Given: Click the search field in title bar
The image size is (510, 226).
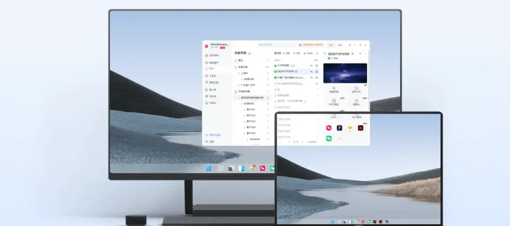Looking at the screenshot, I should pos(275,45).
